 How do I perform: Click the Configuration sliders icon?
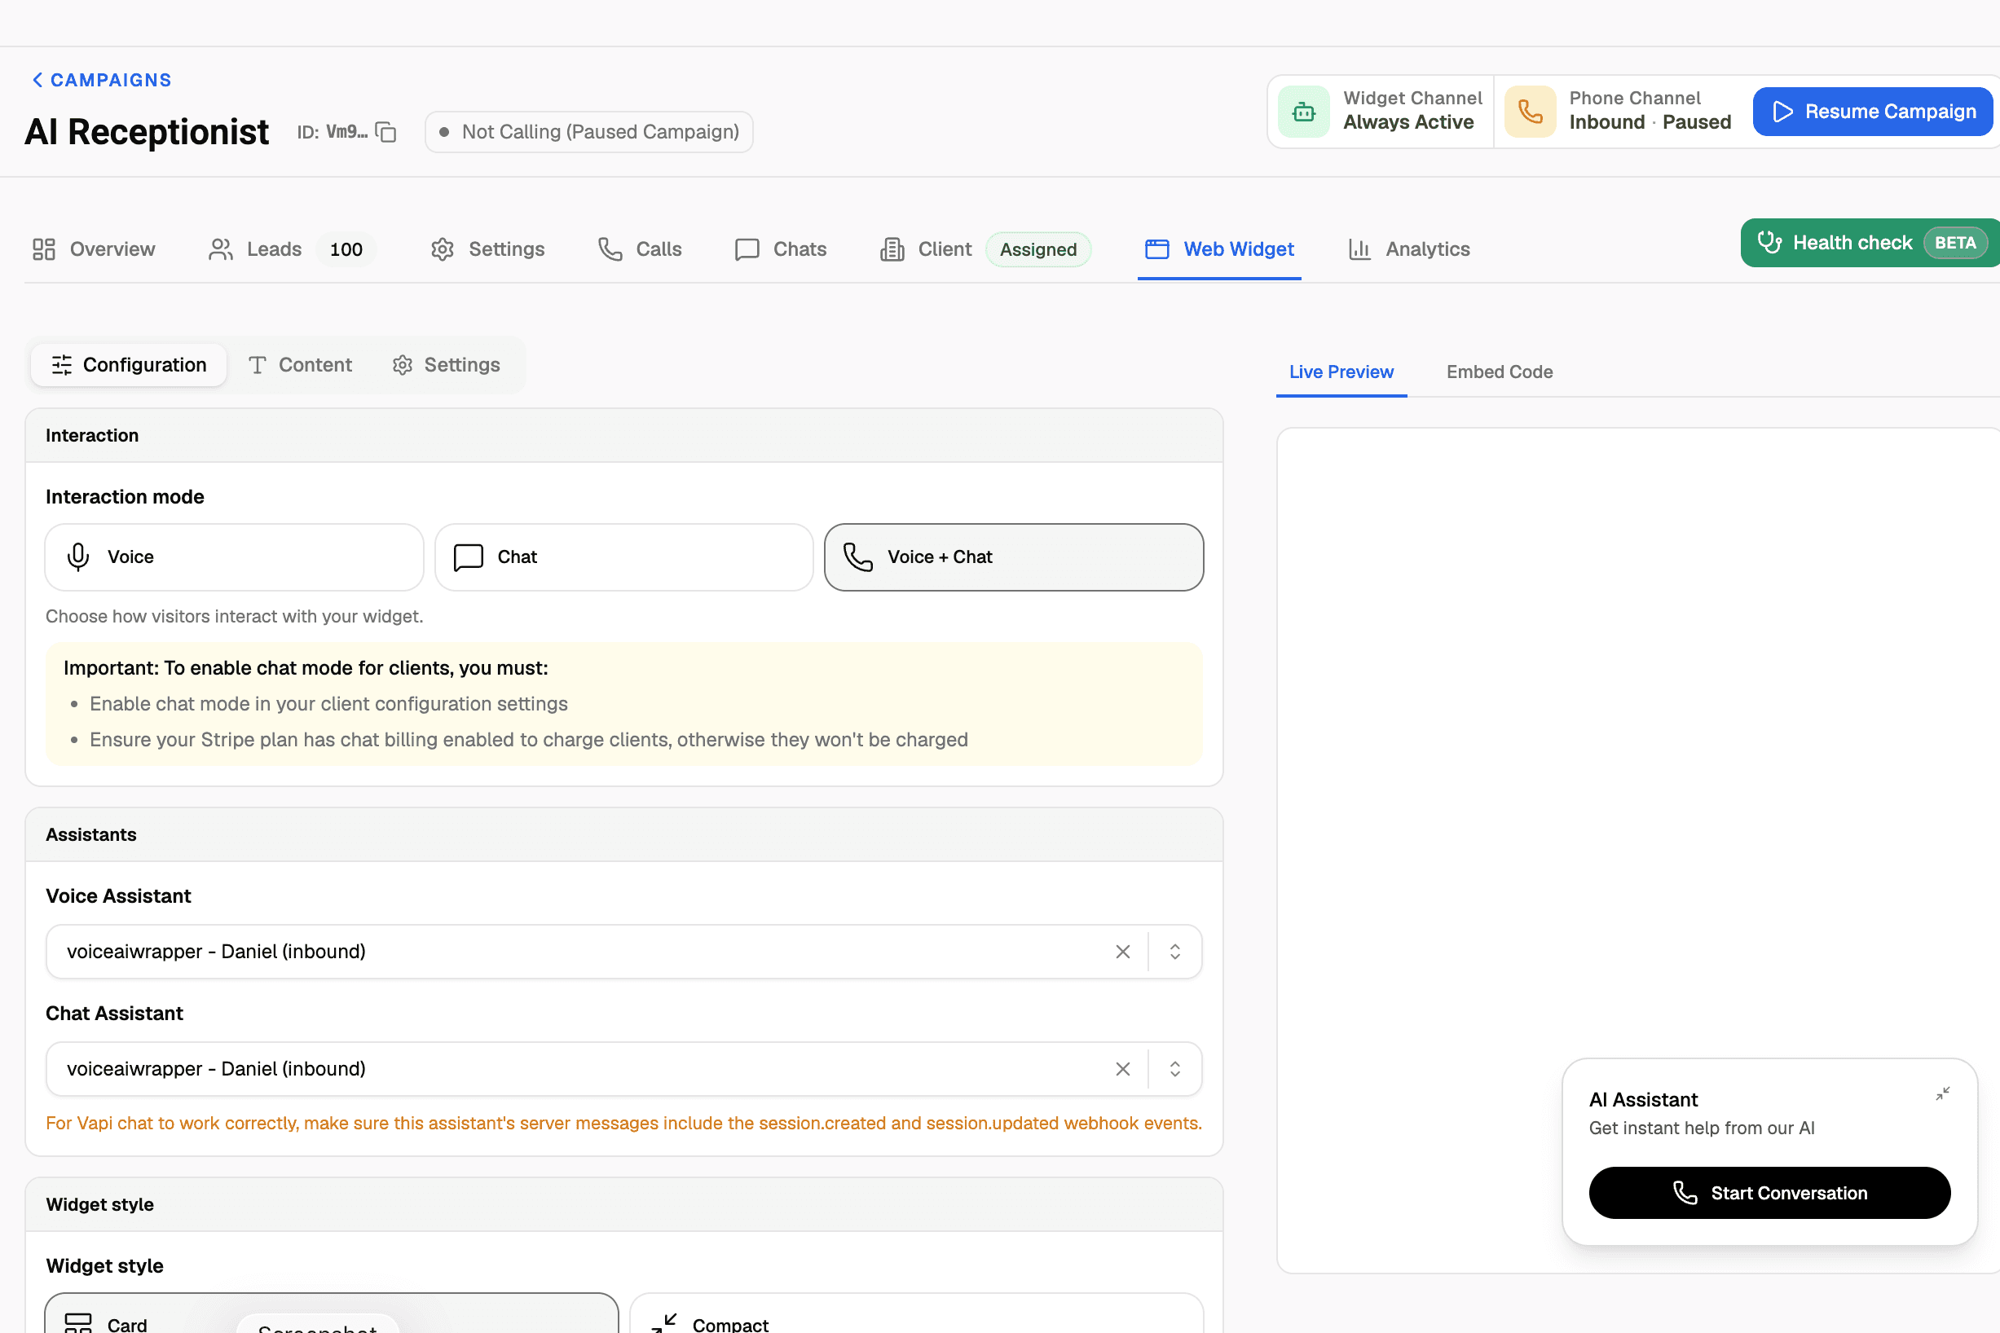(62, 365)
